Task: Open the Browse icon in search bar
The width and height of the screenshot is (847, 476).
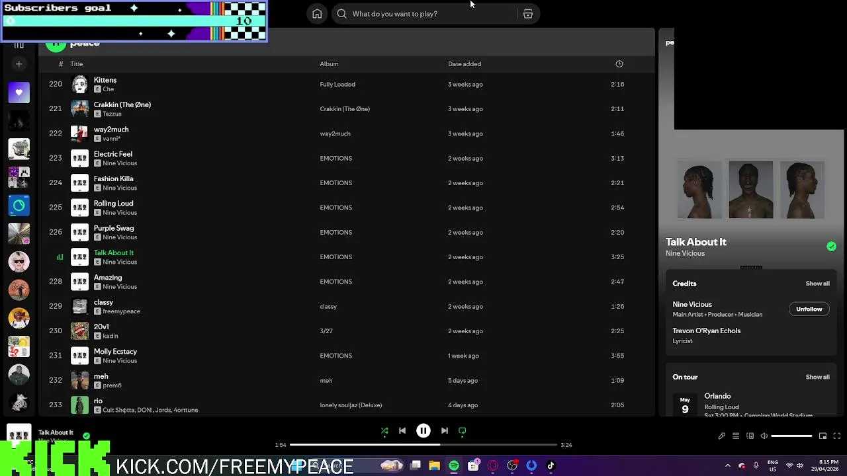Action: (528, 14)
